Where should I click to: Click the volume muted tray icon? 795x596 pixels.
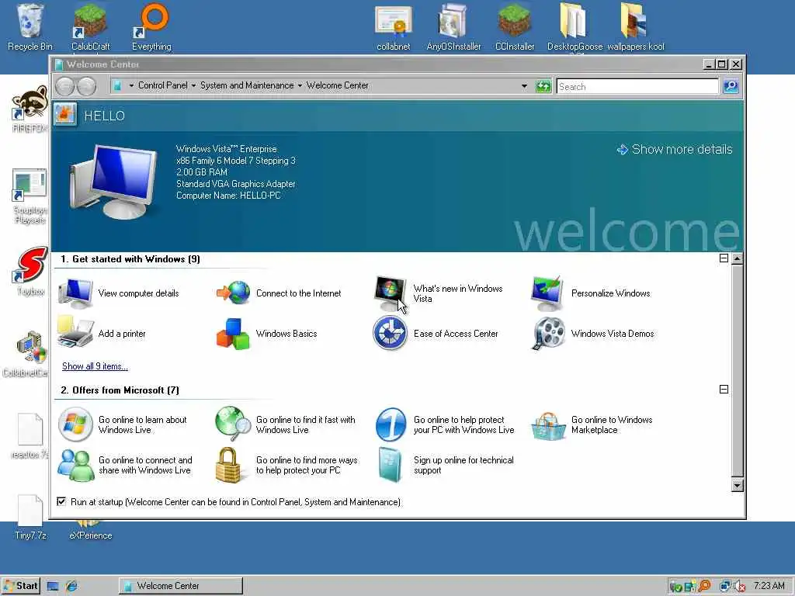[739, 587]
